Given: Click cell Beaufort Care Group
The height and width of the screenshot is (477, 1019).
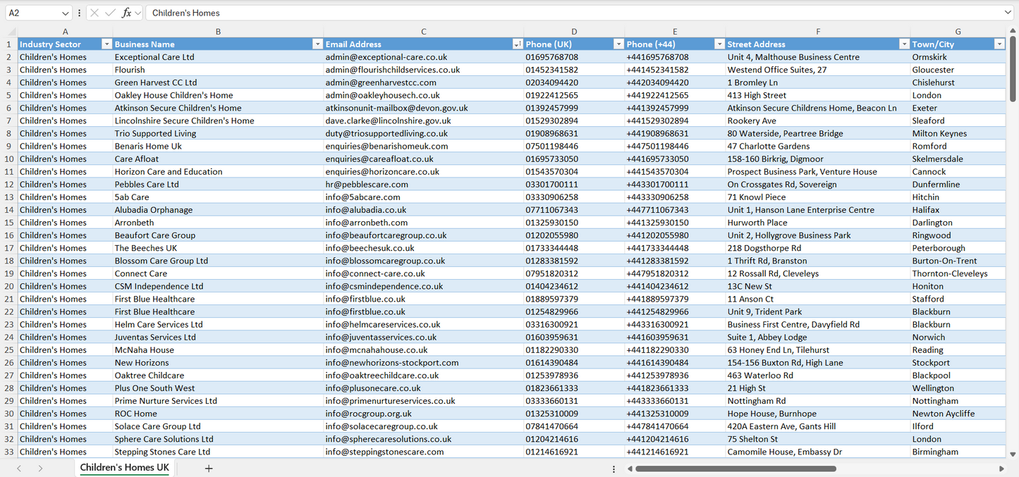Looking at the screenshot, I should point(218,235).
